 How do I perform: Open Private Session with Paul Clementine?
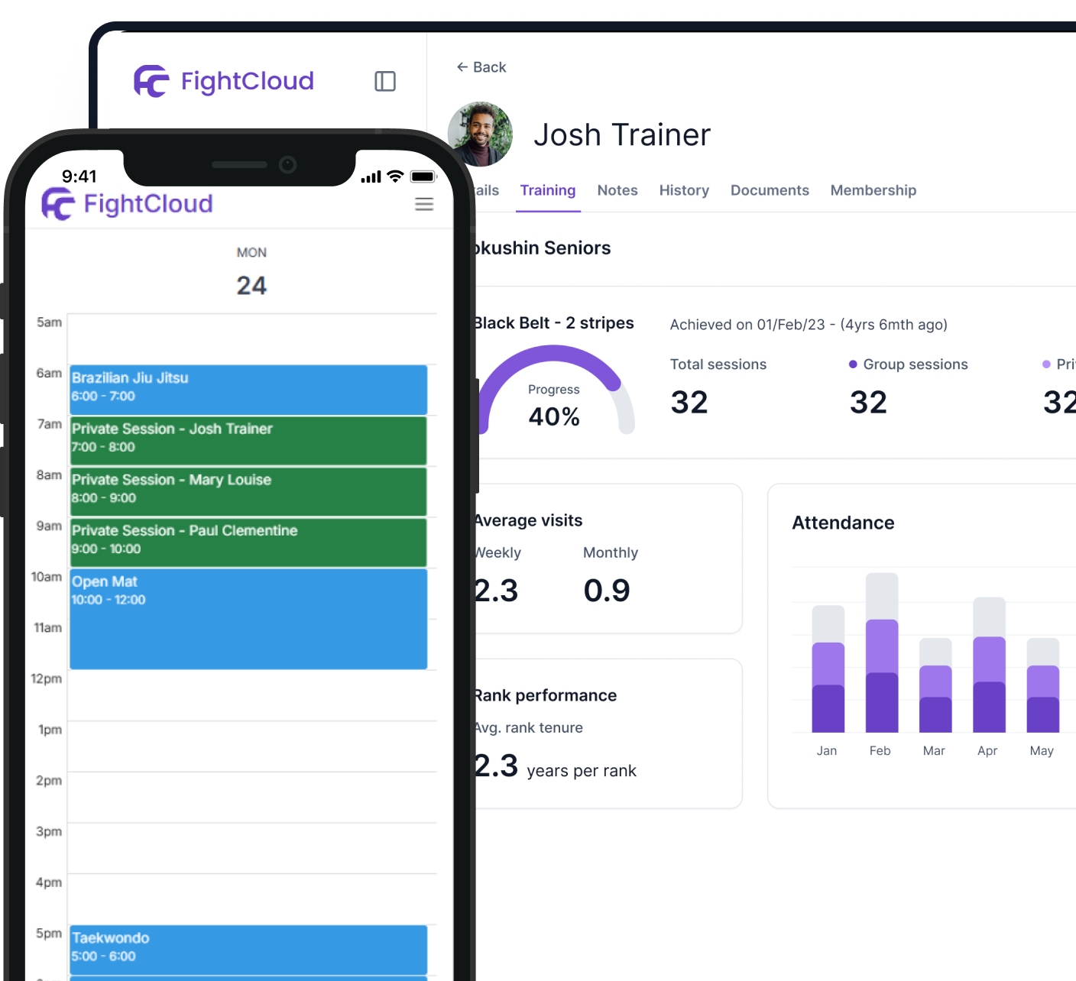(248, 542)
